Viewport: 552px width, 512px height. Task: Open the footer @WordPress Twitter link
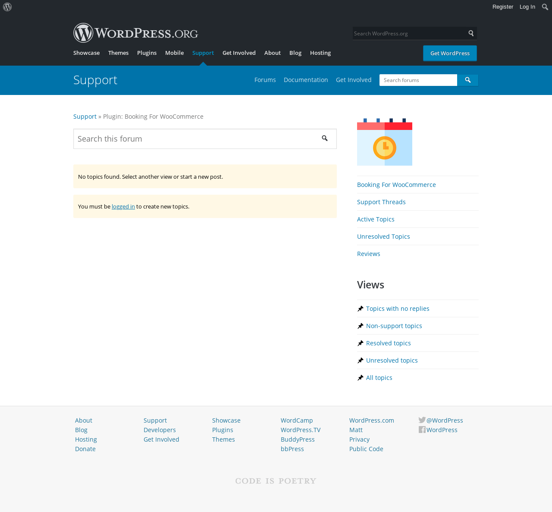pos(445,420)
